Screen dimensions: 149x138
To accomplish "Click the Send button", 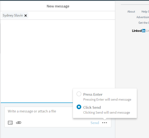I will [95, 123].
